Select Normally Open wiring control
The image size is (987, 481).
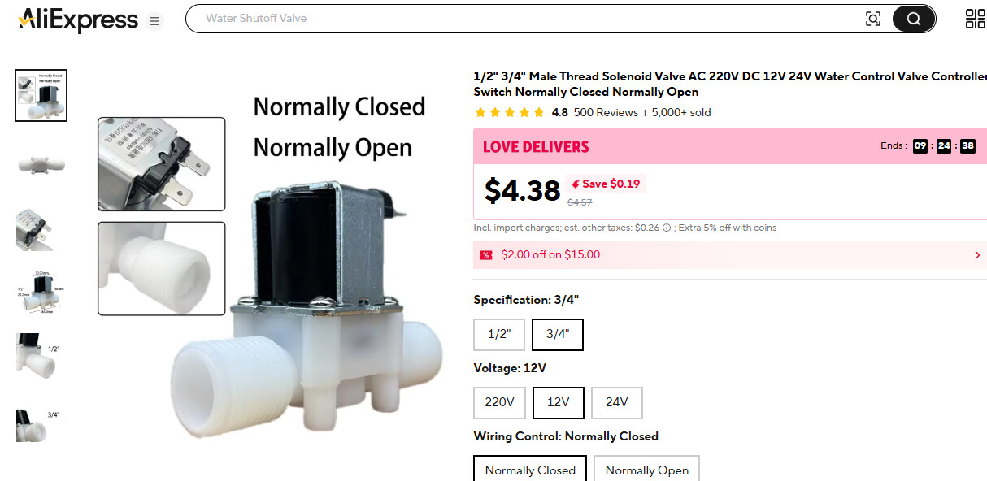tap(646, 470)
